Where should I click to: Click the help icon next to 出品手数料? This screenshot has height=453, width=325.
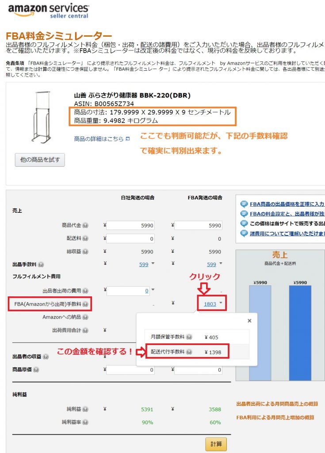pos(41,265)
